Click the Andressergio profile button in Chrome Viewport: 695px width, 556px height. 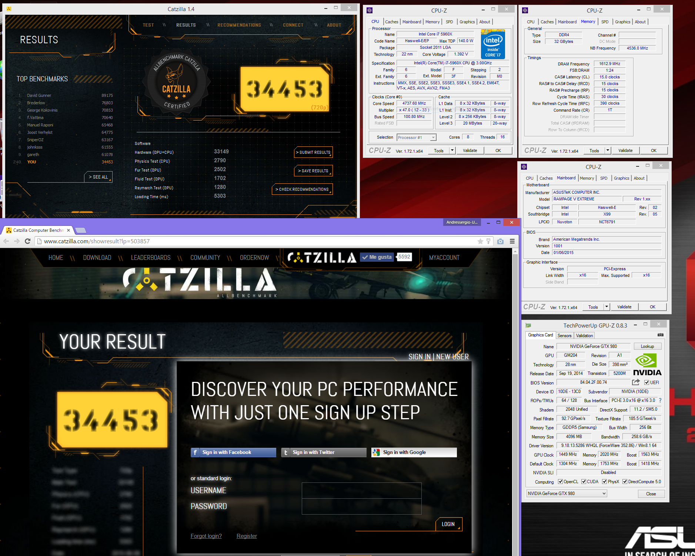tap(462, 222)
